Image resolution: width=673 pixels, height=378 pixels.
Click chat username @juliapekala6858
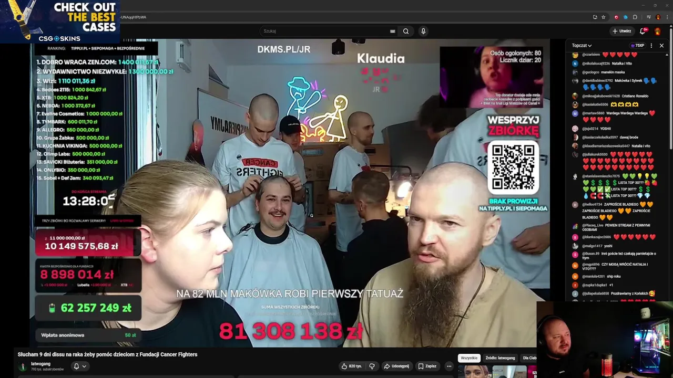tap(596, 293)
